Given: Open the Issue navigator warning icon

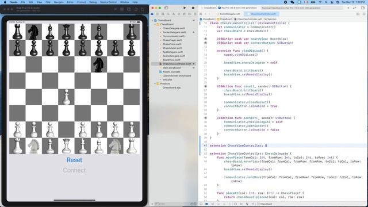Looking at the screenshot, I should tap(174, 14).
